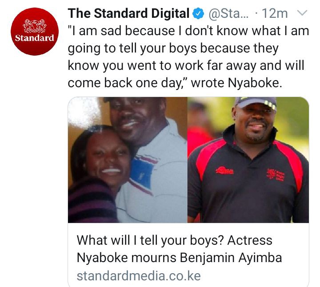Image resolution: width=320 pixels, height=287 pixels.
Task: Open the Actress Nyaboke mourns article headline
Action: [179, 249]
